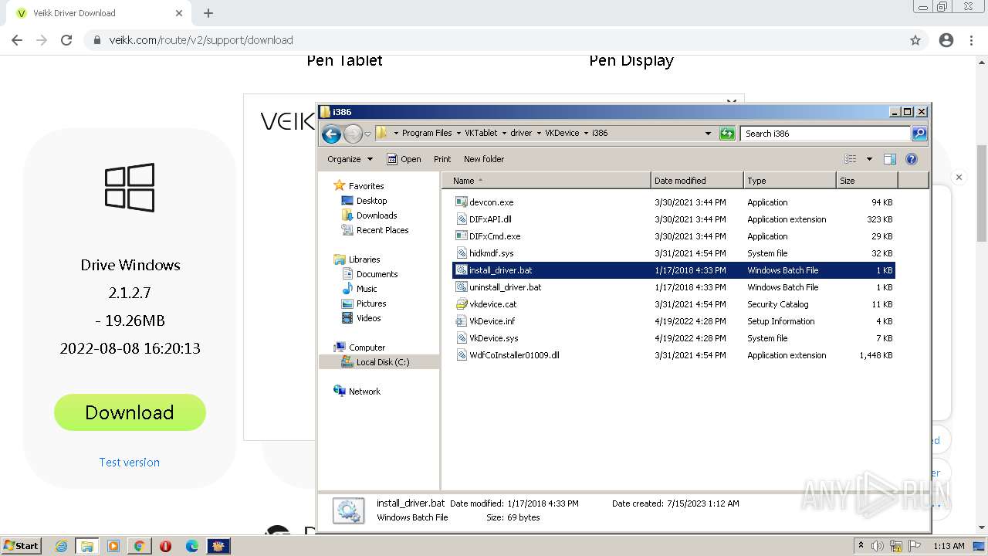Bookmark this page with star icon
988x556 pixels.
point(915,40)
